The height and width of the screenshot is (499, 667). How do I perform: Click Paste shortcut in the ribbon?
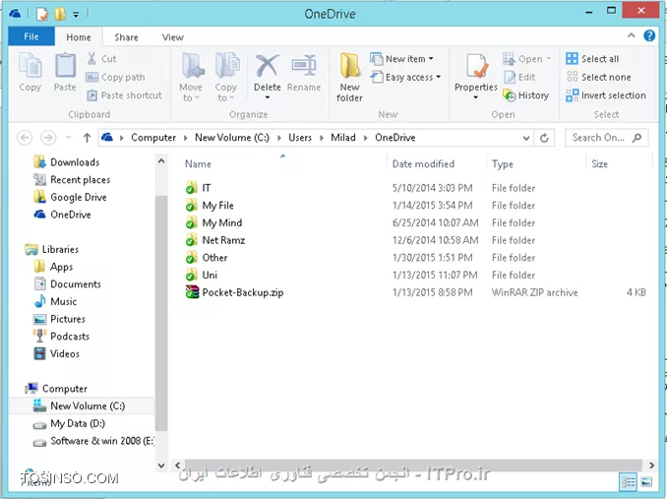click(x=124, y=95)
